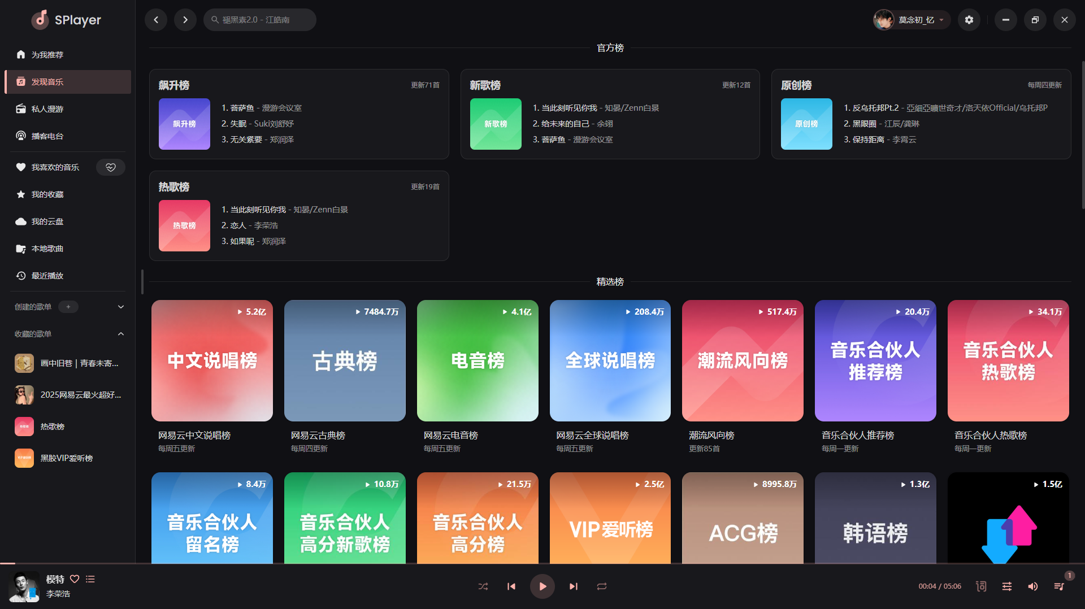The height and width of the screenshot is (609, 1085).
Task: Mute audio with the volume icon
Action: (x=1034, y=586)
